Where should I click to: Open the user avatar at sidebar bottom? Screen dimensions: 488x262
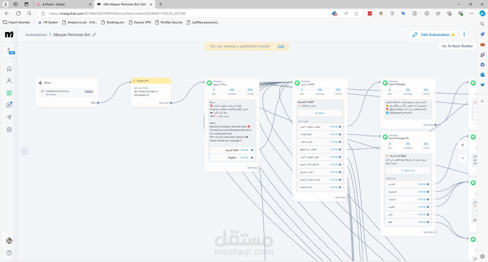(x=9, y=241)
